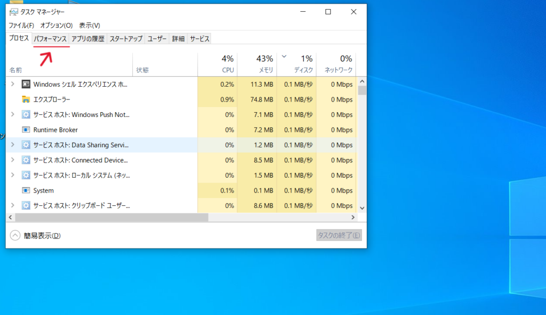Open the オプション menu

pyautogui.click(x=56, y=26)
